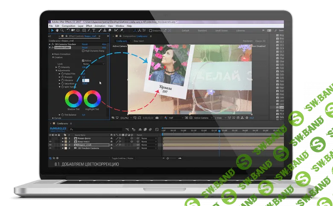The height and width of the screenshot is (206, 333).
Task: Click the Show Channel color icon
Action: point(166,118)
